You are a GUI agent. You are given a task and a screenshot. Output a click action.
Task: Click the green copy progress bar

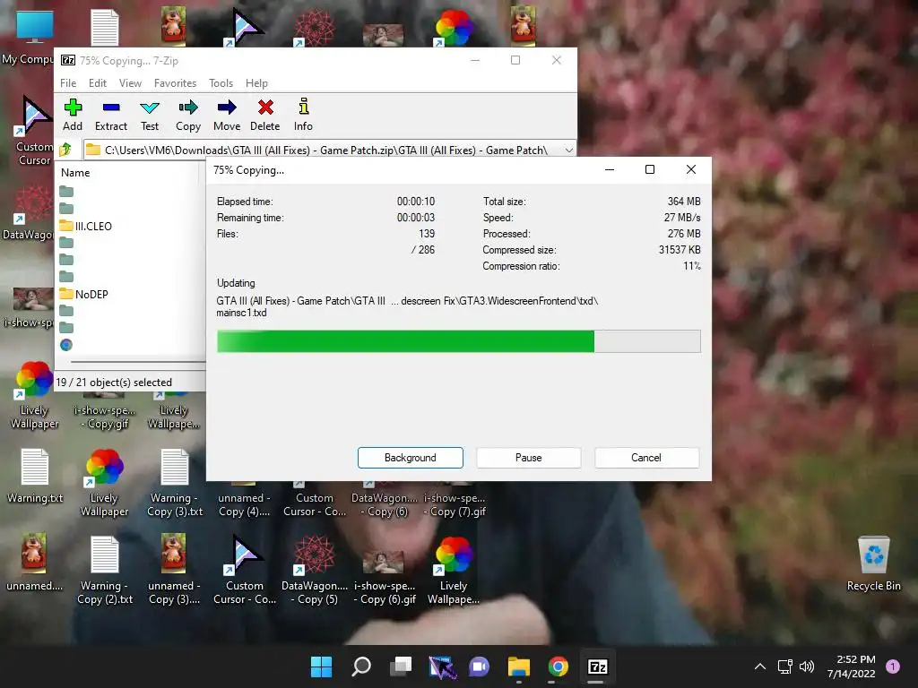tap(458, 341)
